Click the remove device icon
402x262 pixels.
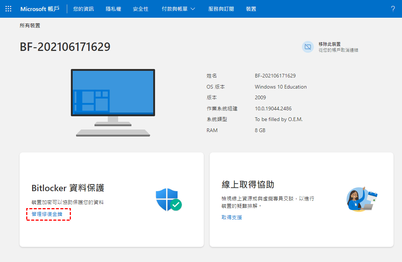307,47
